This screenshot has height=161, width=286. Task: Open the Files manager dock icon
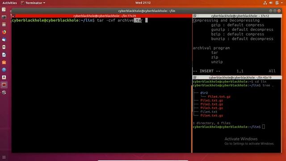tap(4, 25)
